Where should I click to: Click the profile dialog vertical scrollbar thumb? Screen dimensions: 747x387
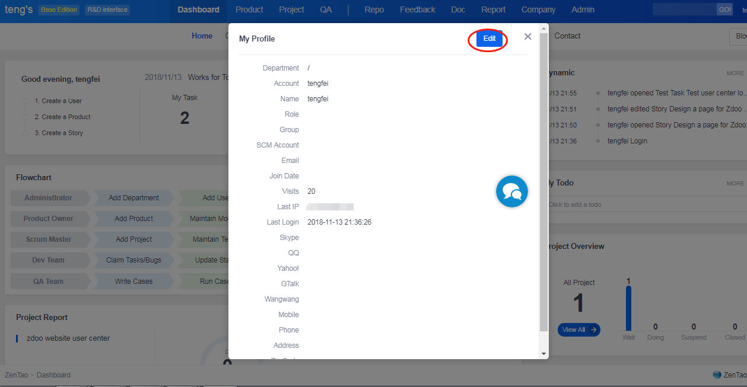[x=543, y=178]
